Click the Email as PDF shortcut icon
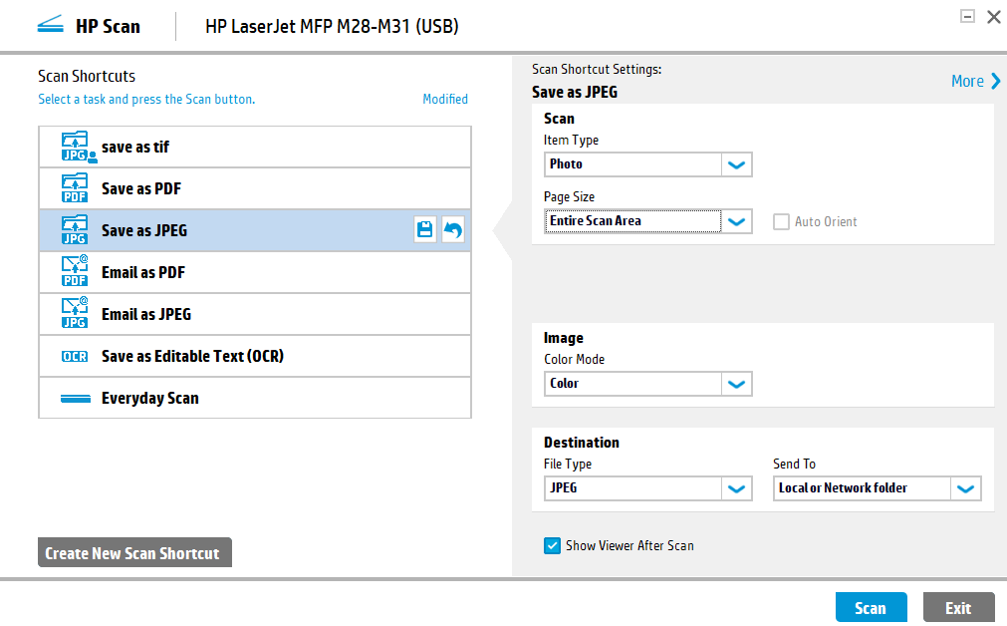The width and height of the screenshot is (1007, 626). click(75, 272)
